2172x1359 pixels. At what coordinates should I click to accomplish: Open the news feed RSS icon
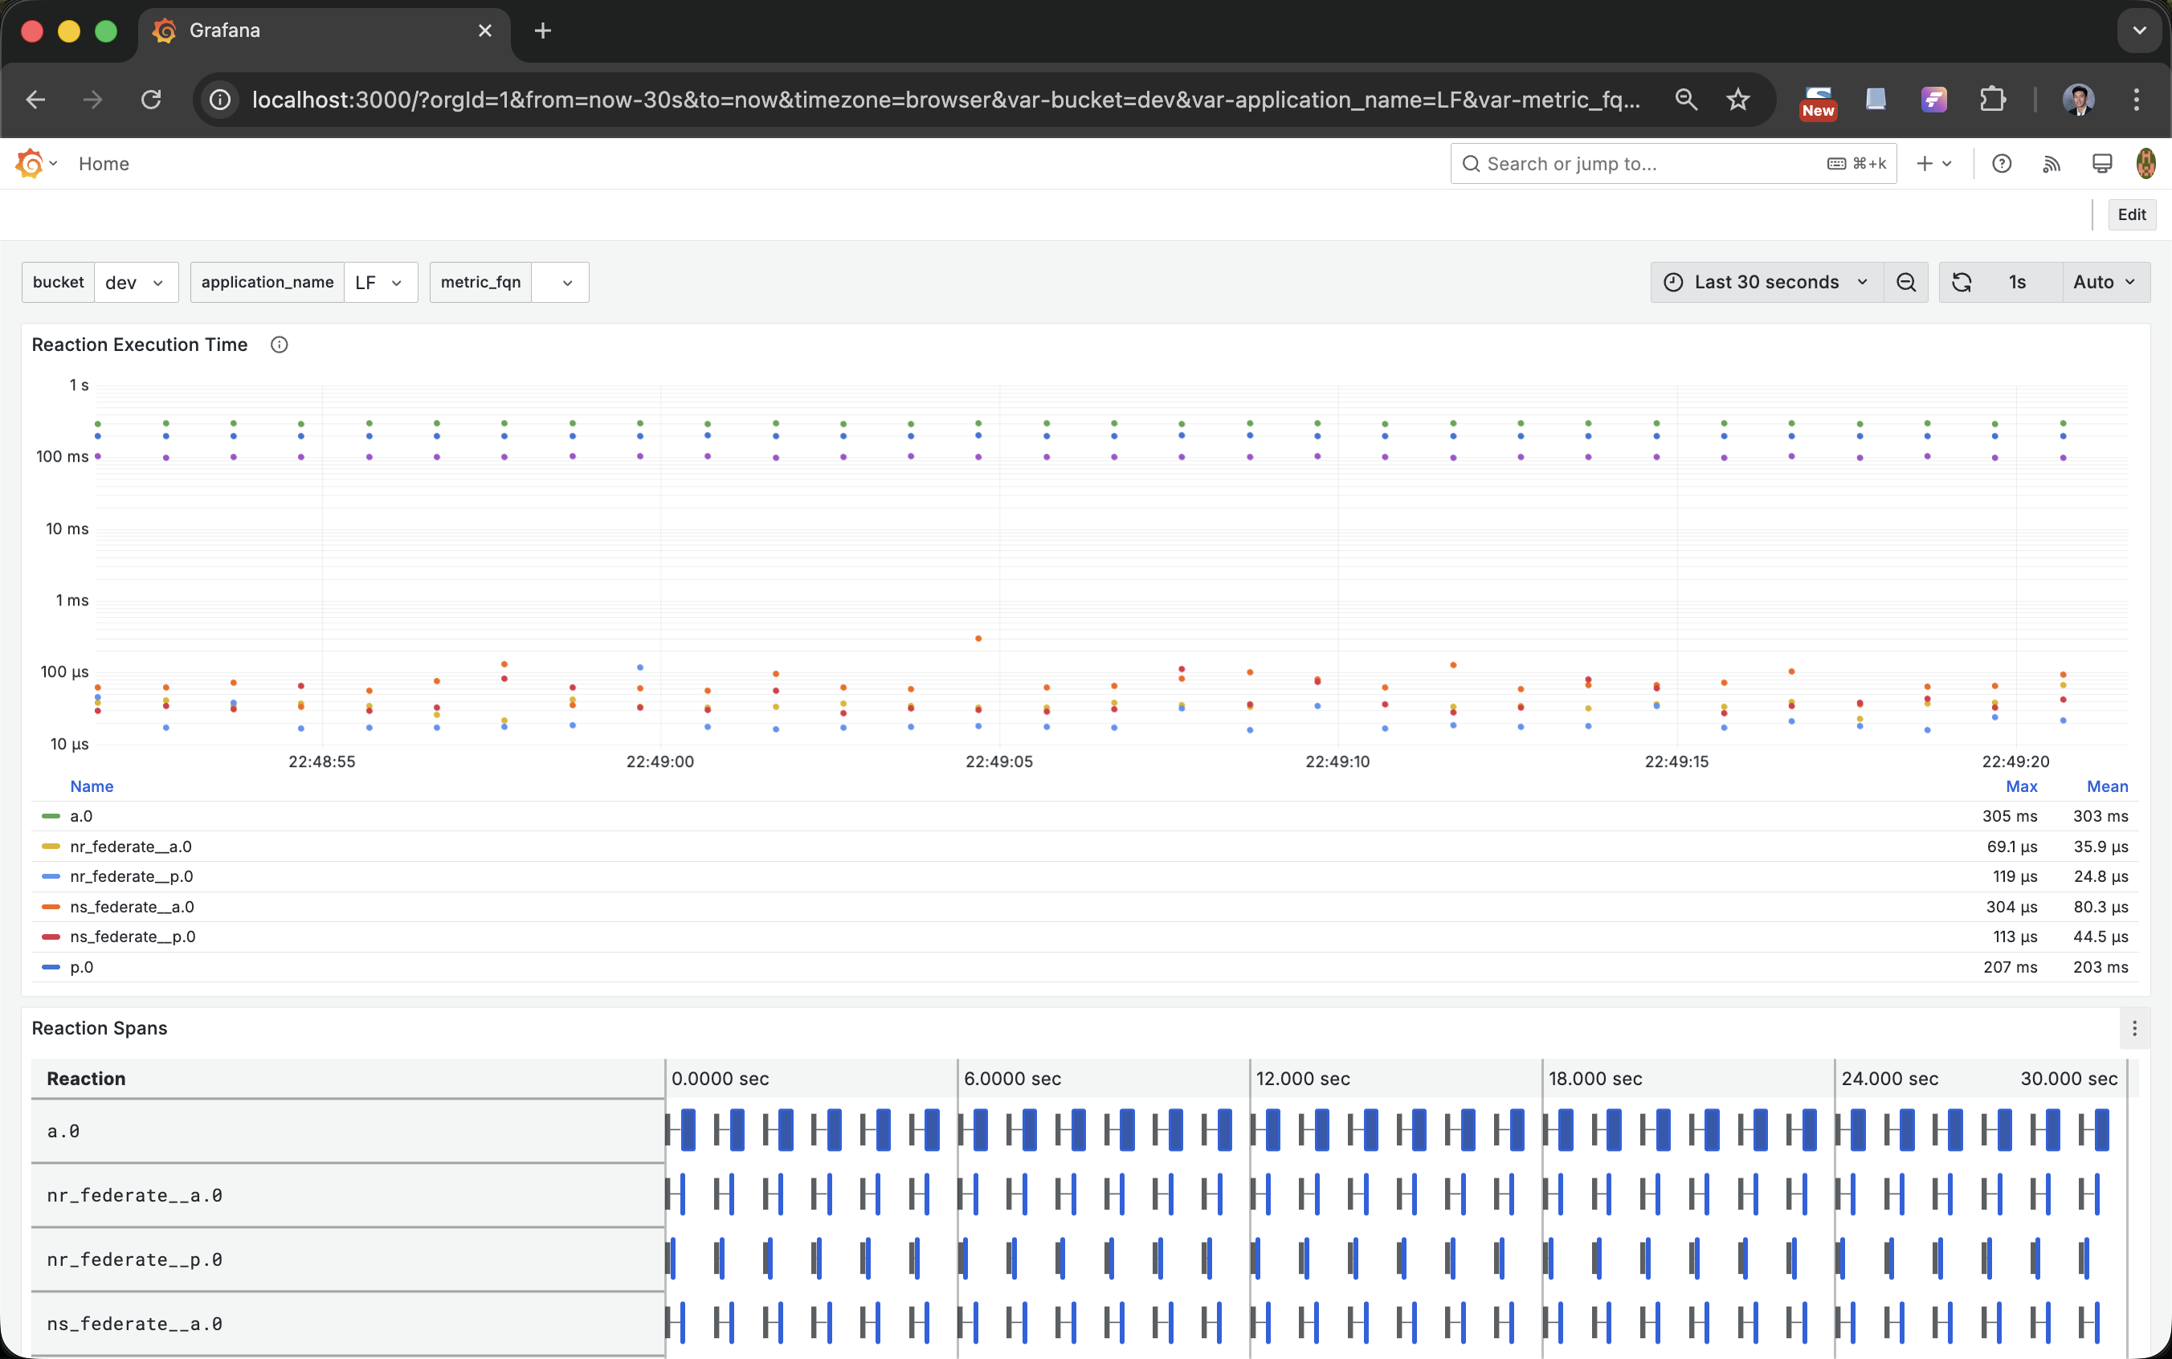point(2052,163)
